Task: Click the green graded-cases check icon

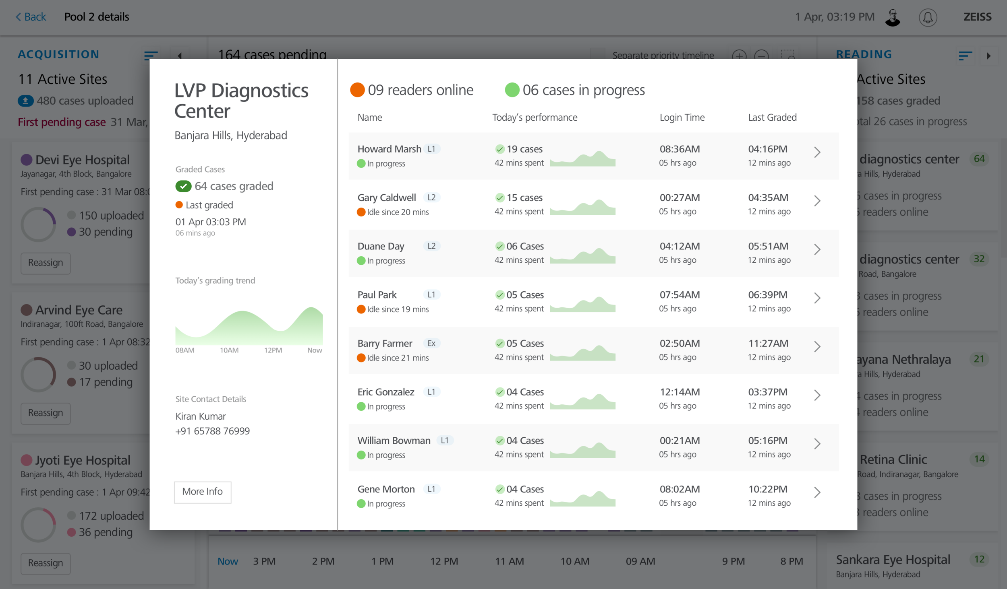Action: (x=183, y=186)
